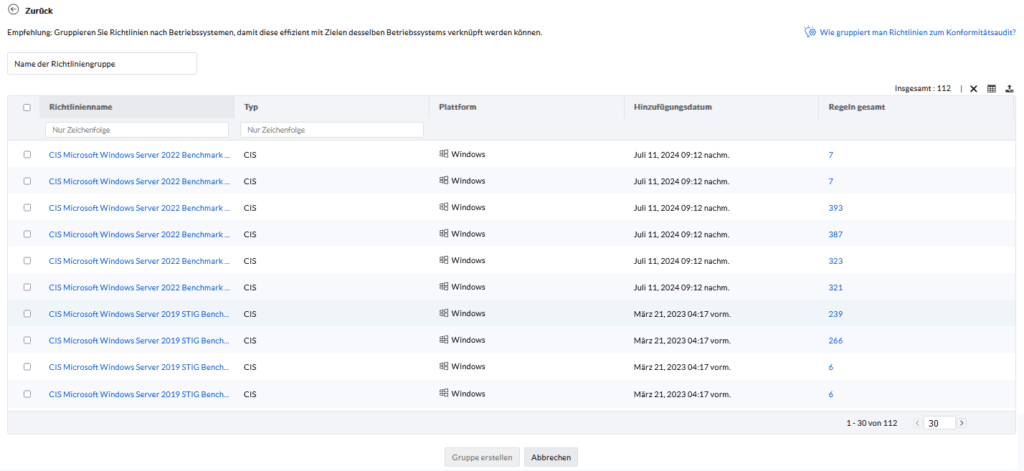Open policy link in 387-rules row

pyautogui.click(x=139, y=234)
